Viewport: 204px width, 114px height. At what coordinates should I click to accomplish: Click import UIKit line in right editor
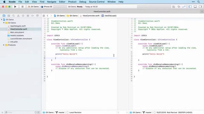tap(140, 35)
